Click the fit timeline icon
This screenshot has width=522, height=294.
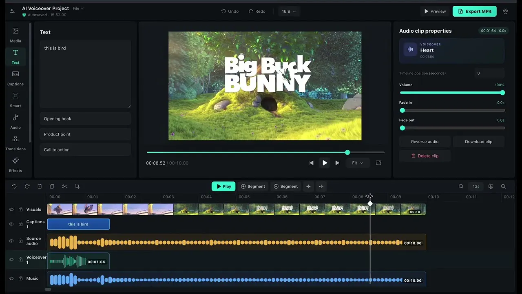(x=491, y=187)
